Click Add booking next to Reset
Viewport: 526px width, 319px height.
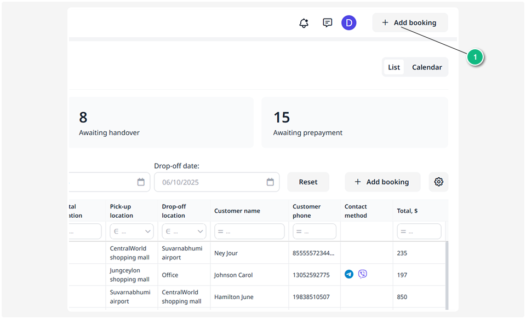[382, 182]
